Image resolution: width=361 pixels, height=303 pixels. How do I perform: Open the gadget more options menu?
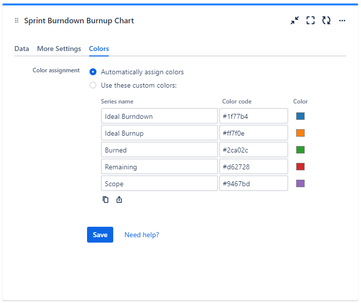(342, 21)
